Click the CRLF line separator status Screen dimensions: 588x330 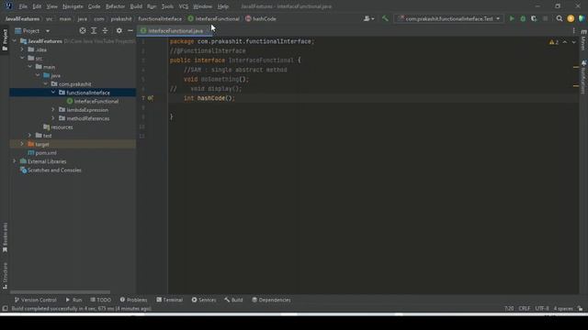point(525,308)
